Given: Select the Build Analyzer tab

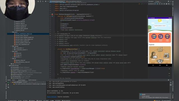Looking at the screenshot, I should coord(32,80).
